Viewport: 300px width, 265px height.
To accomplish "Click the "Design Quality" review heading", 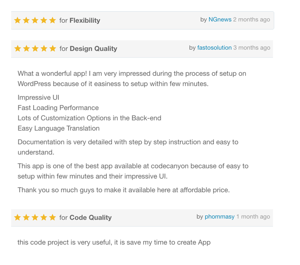I will [x=93, y=49].
